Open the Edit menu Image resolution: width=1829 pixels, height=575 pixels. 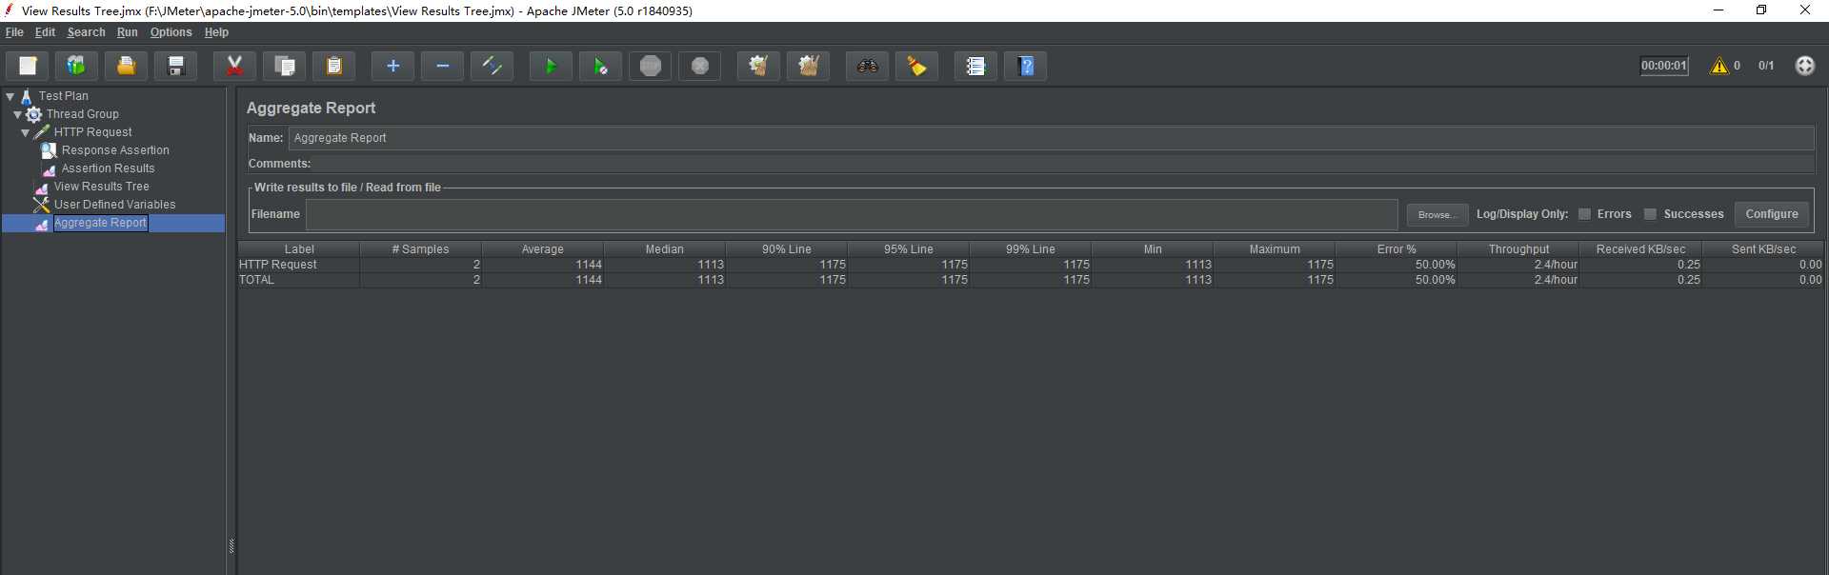[x=45, y=32]
